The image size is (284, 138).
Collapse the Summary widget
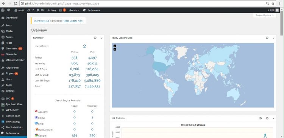[101, 38]
